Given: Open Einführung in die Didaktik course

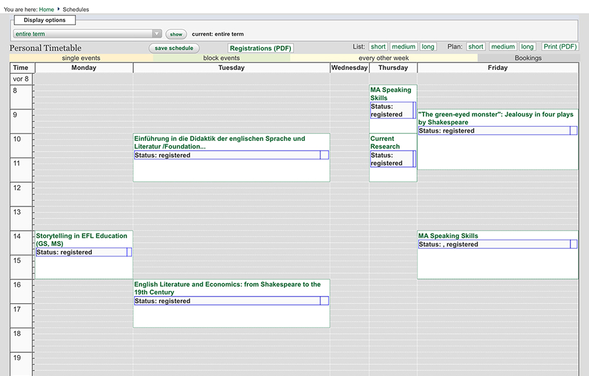Looking at the screenshot, I should (219, 142).
